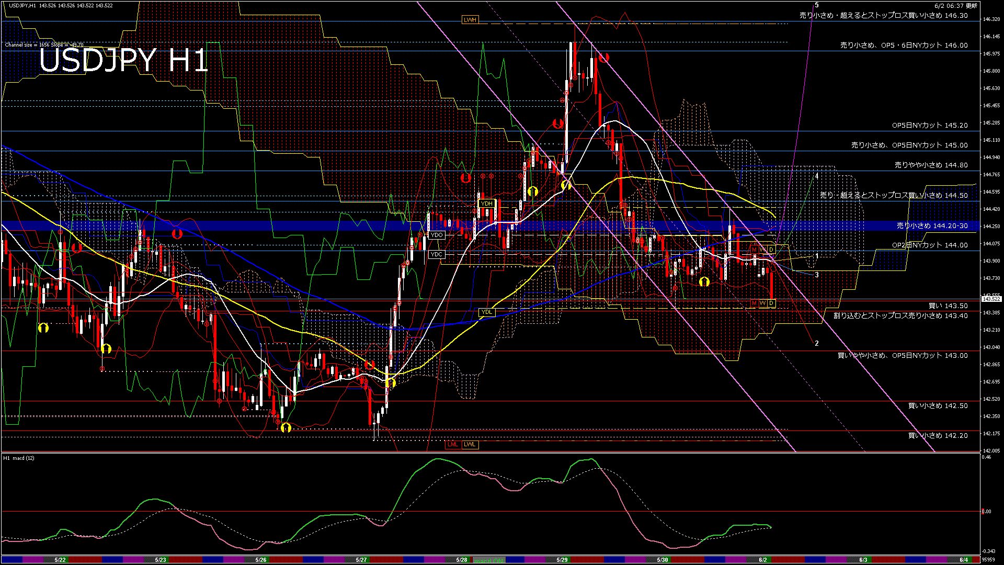Image resolution: width=1004 pixels, height=565 pixels.
Task: Click the 'USDJPY,H1' symbol header with OHLC values
Action: point(61,5)
